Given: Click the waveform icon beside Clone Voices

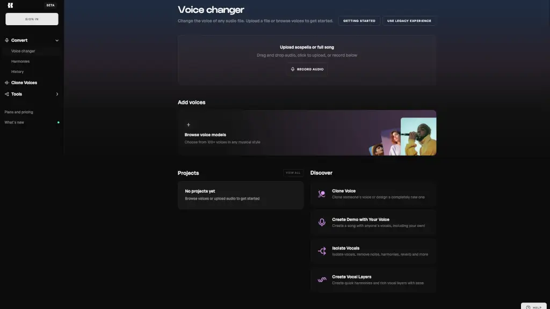Looking at the screenshot, I should [x=7, y=83].
